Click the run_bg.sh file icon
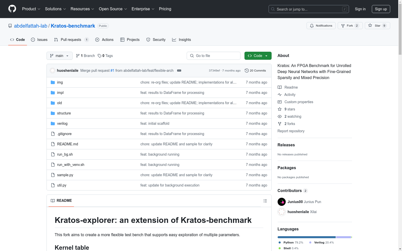Image resolution: width=402 pixels, height=251 pixels. (x=53, y=154)
